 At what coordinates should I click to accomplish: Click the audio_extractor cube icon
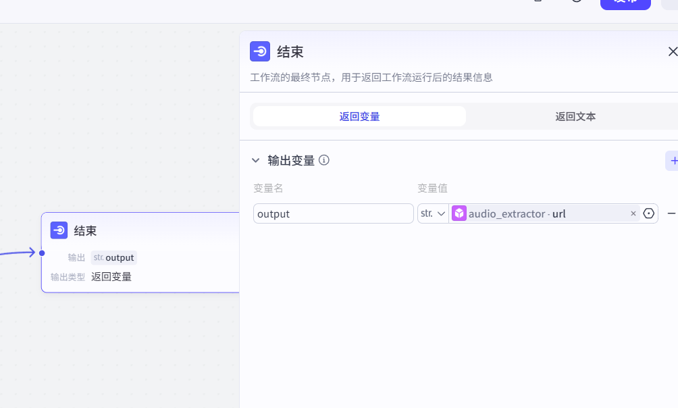coord(459,213)
